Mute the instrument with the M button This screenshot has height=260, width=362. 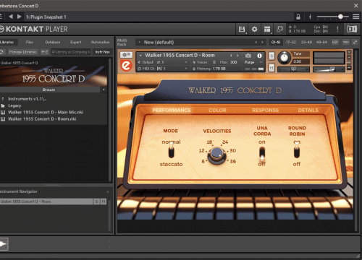pos(271,68)
